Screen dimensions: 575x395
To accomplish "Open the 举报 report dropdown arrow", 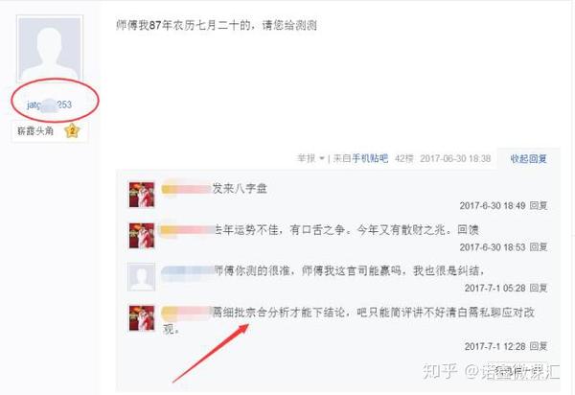I will pyautogui.click(x=322, y=158).
